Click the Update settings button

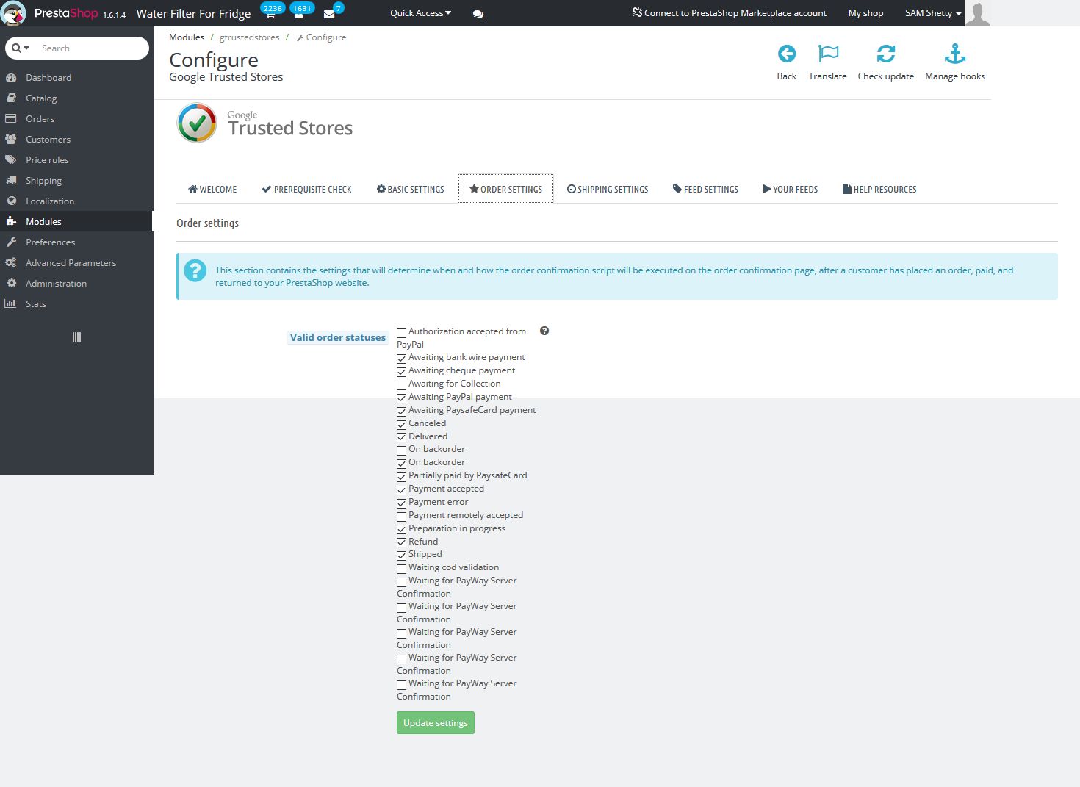pyautogui.click(x=435, y=722)
